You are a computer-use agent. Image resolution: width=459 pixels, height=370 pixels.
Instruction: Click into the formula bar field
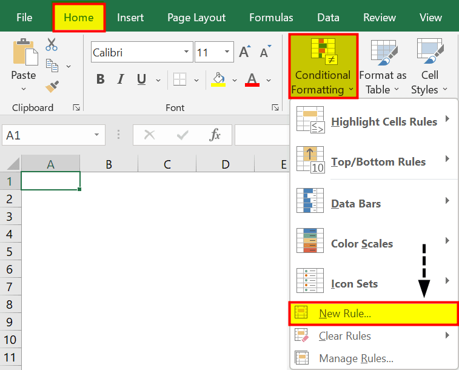pos(262,135)
